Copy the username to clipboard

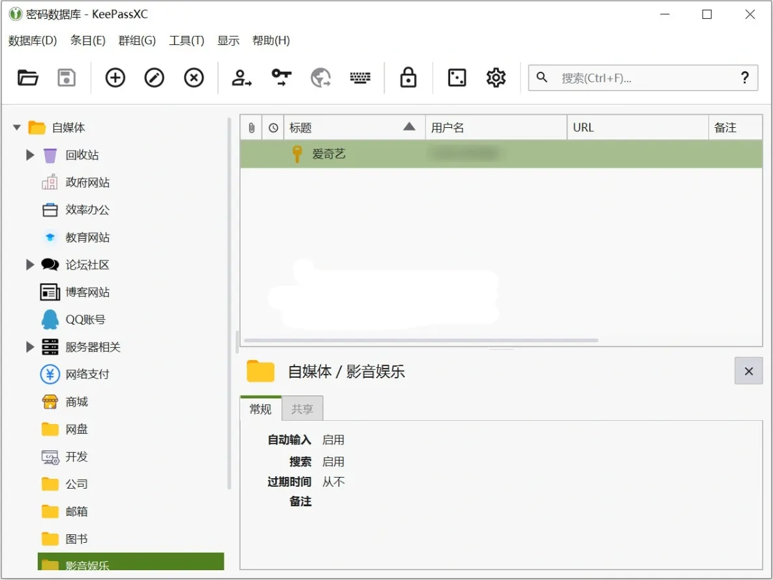(241, 78)
